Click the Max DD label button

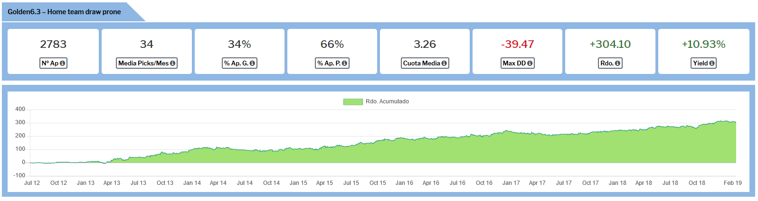point(517,63)
